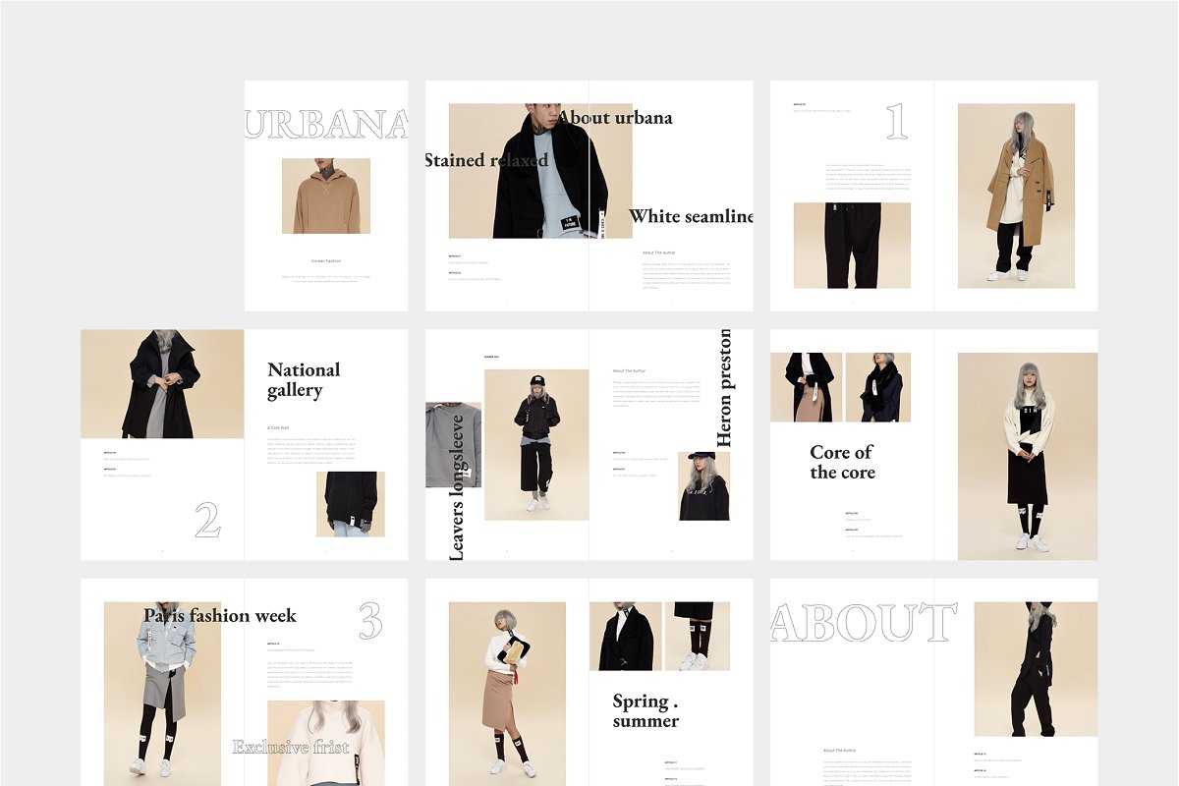Select the "Exclusive frist" outlined text
Image resolution: width=1179 pixels, height=786 pixels.
coord(291,747)
